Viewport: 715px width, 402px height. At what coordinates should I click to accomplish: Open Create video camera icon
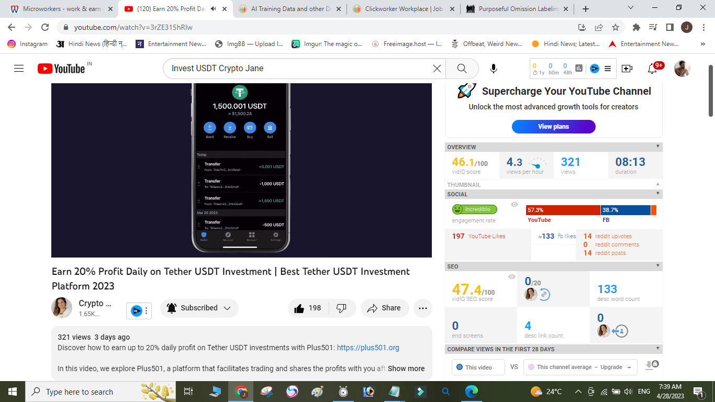(627, 69)
